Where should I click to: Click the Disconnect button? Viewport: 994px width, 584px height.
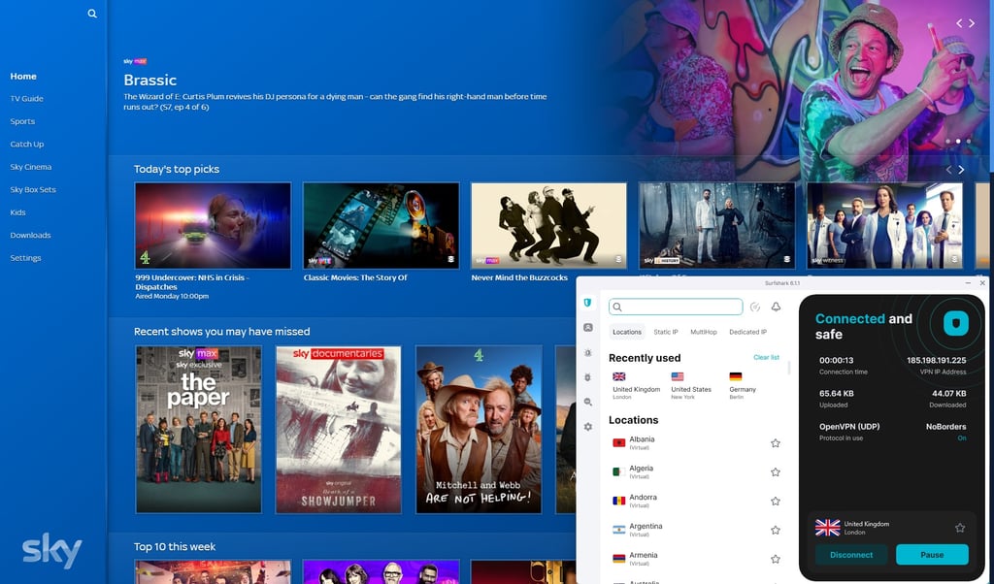click(851, 555)
